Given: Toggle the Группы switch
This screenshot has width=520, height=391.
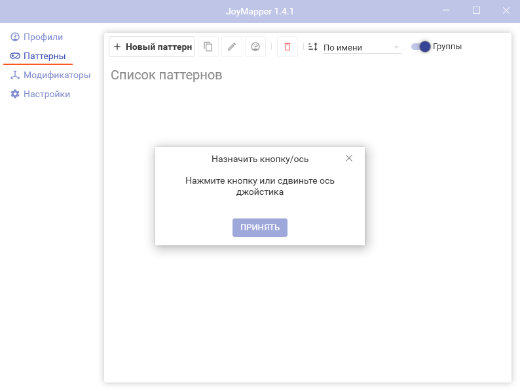Looking at the screenshot, I should (x=421, y=47).
